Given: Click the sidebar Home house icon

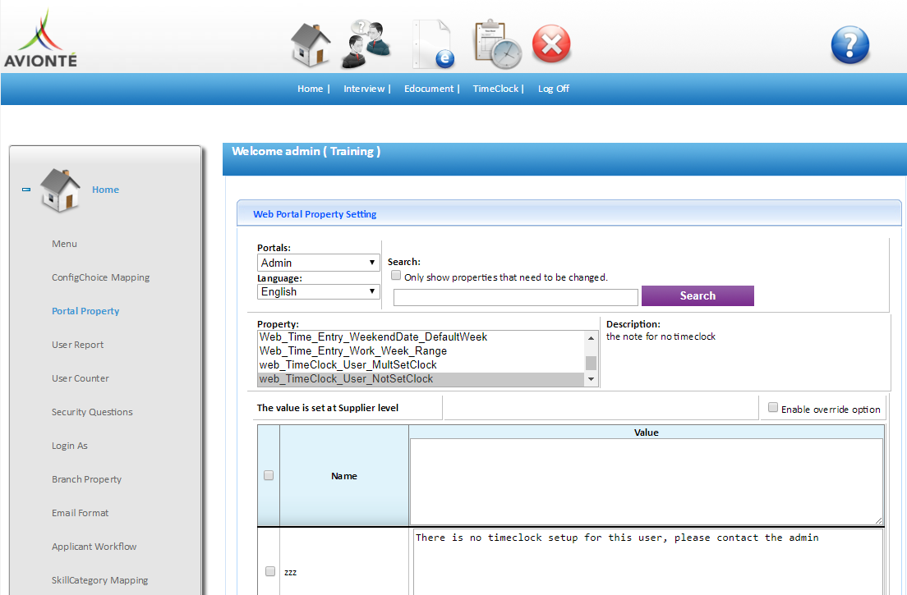Looking at the screenshot, I should [60, 190].
